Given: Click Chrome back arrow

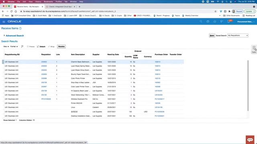Looking at the screenshot, I should (3, 12).
